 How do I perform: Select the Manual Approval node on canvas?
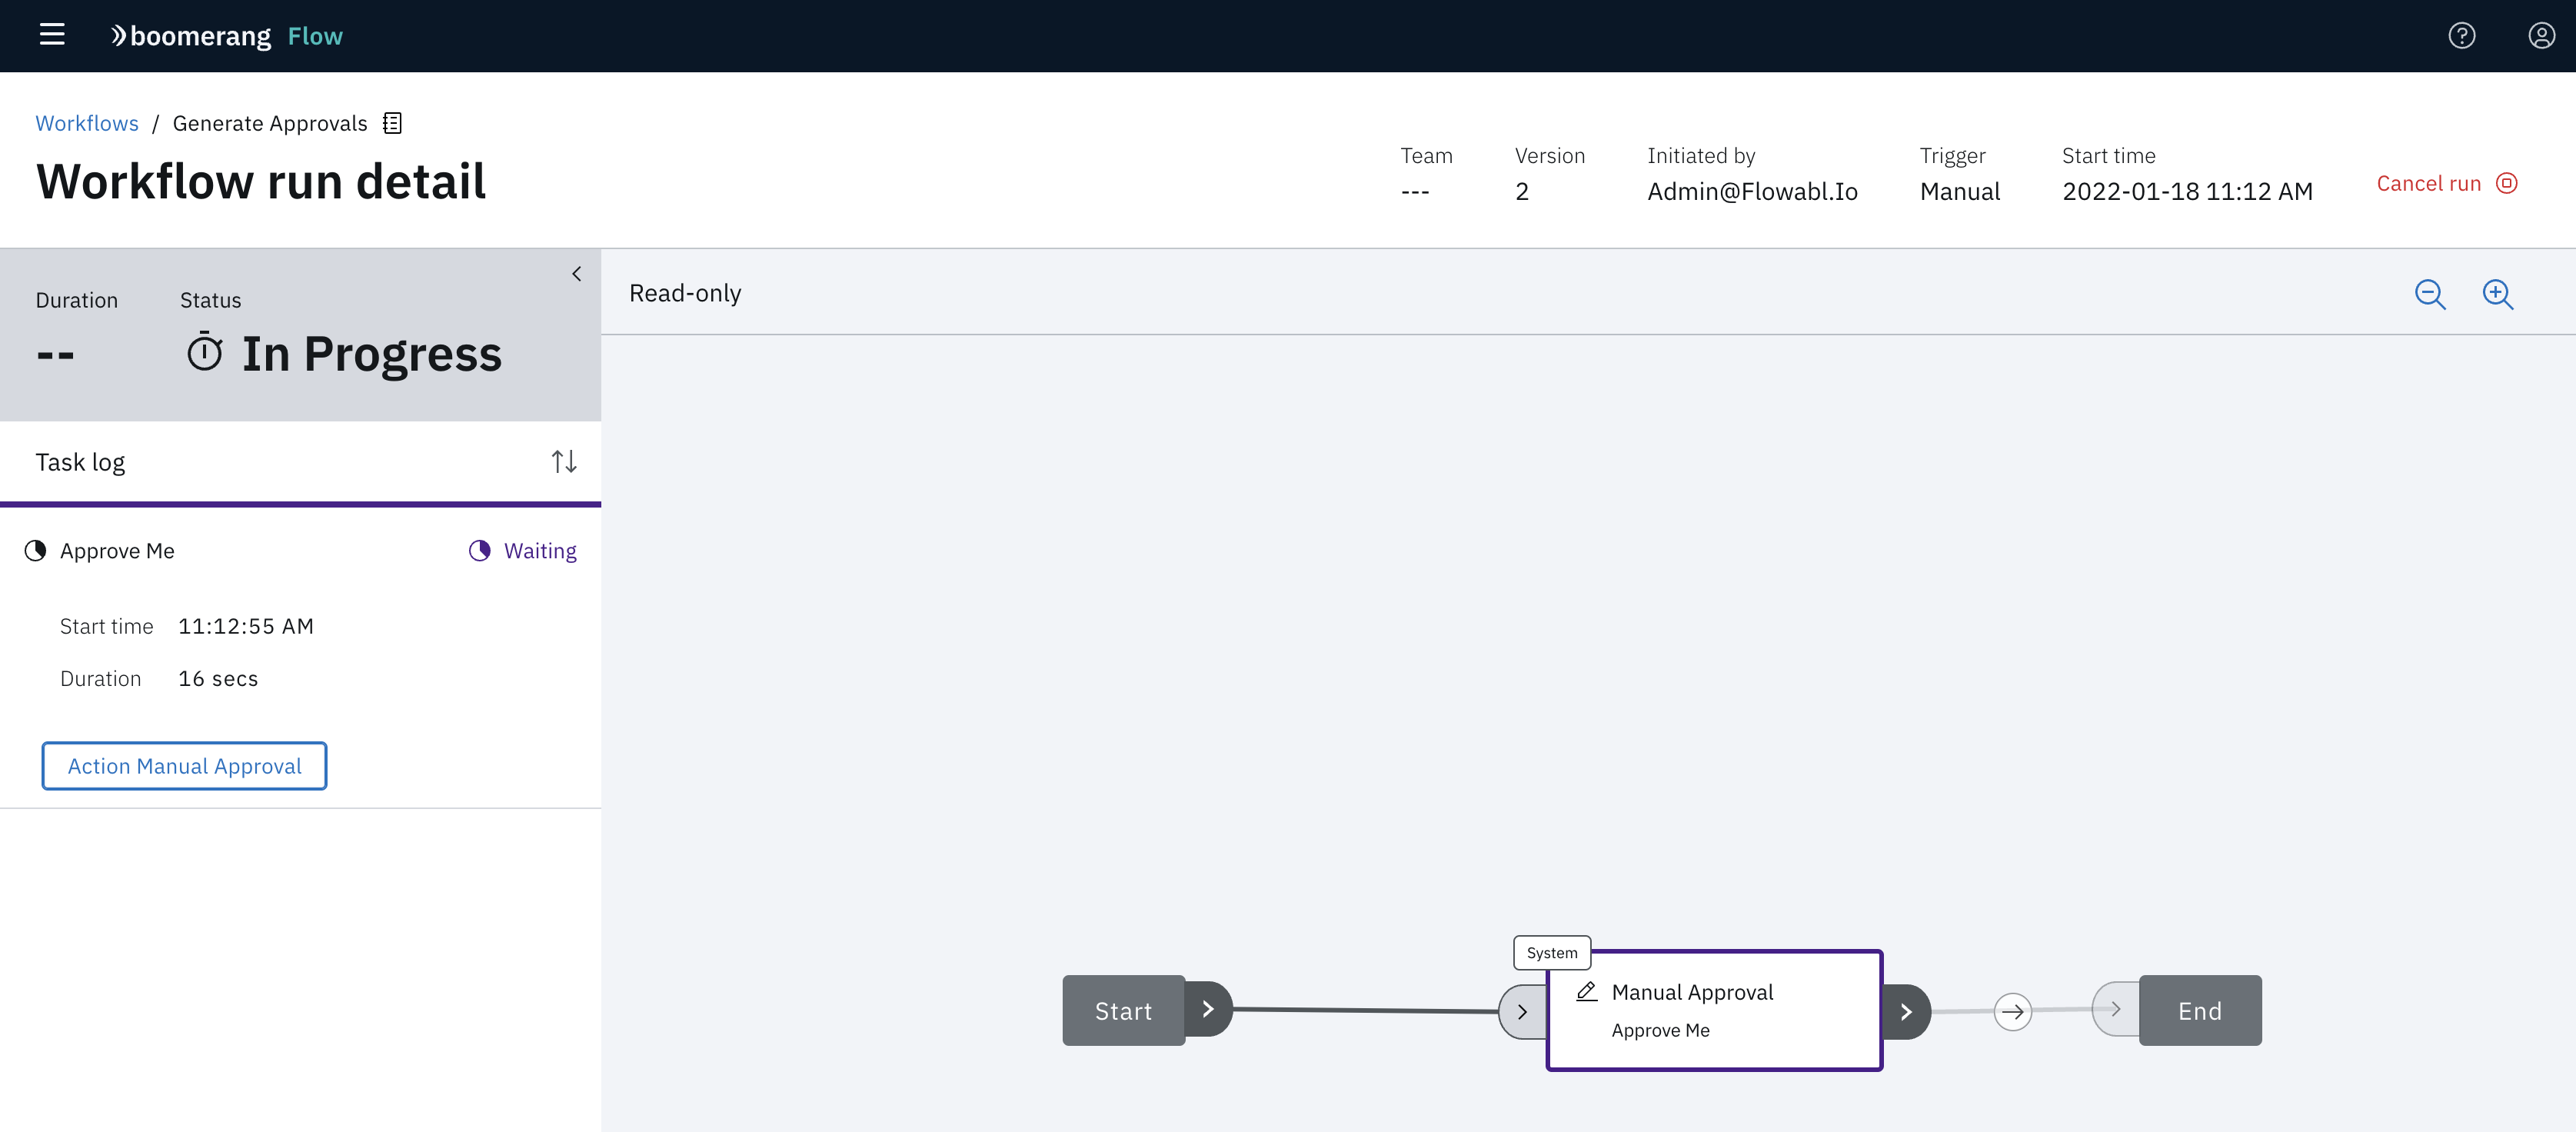click(1713, 1009)
